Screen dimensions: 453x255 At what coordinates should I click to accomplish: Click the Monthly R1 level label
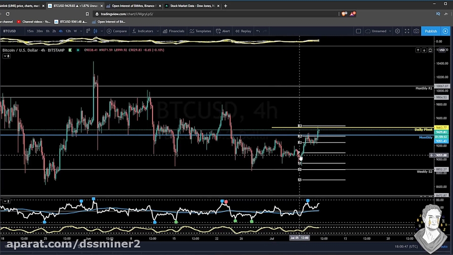tap(424, 89)
